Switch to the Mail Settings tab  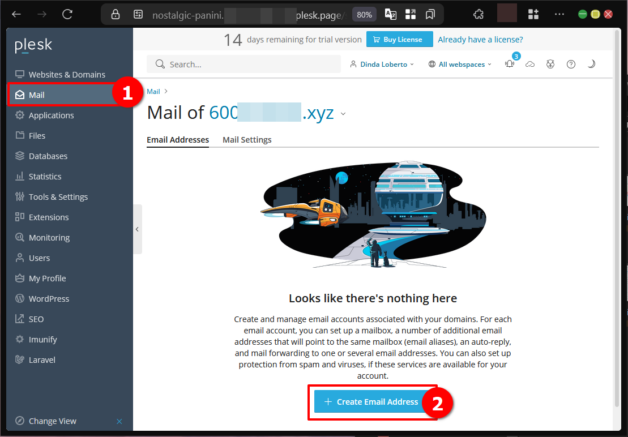247,139
